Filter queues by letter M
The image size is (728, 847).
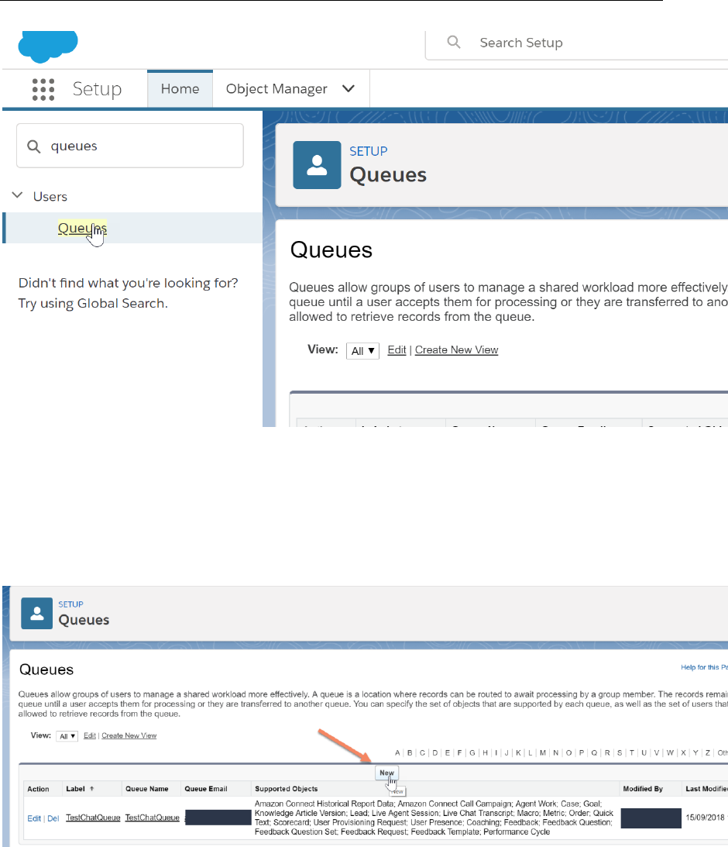pos(542,752)
